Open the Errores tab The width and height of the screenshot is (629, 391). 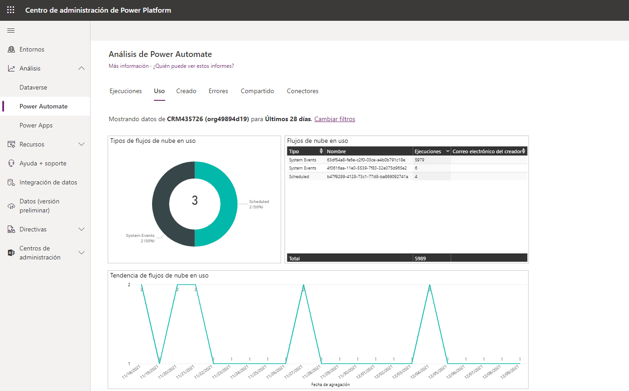pos(218,91)
